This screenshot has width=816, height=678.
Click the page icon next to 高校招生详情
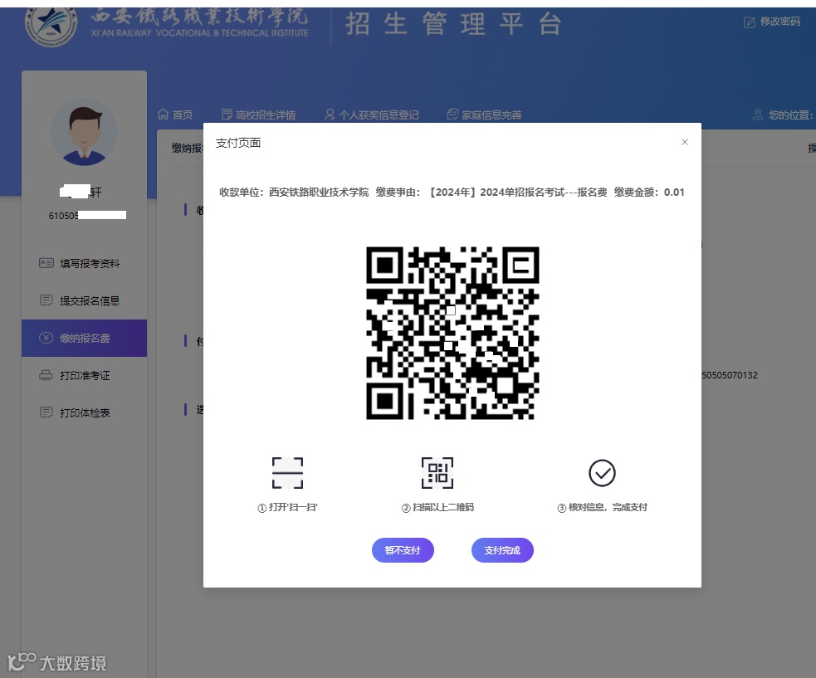pos(227,115)
